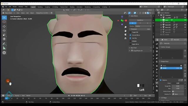Open the Options button in the viewport header
The width and height of the screenshot is (188, 106).
(x=150, y=10)
